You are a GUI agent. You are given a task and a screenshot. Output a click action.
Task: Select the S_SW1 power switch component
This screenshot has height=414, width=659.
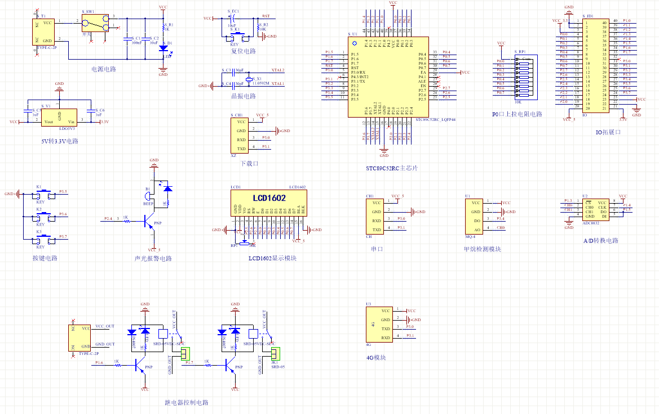click(x=95, y=23)
